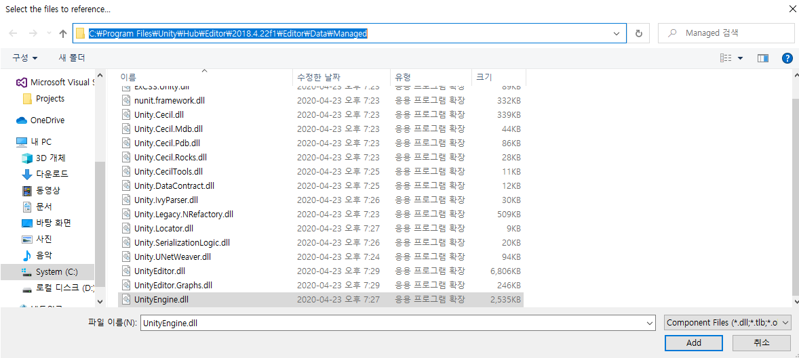799x358 pixels.
Task: Toggle the preview pane icon
Action: [x=763, y=58]
